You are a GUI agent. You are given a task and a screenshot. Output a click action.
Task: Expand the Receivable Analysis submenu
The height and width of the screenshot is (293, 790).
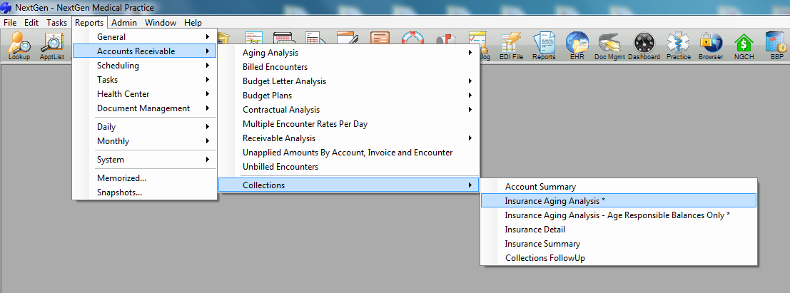[349, 138]
